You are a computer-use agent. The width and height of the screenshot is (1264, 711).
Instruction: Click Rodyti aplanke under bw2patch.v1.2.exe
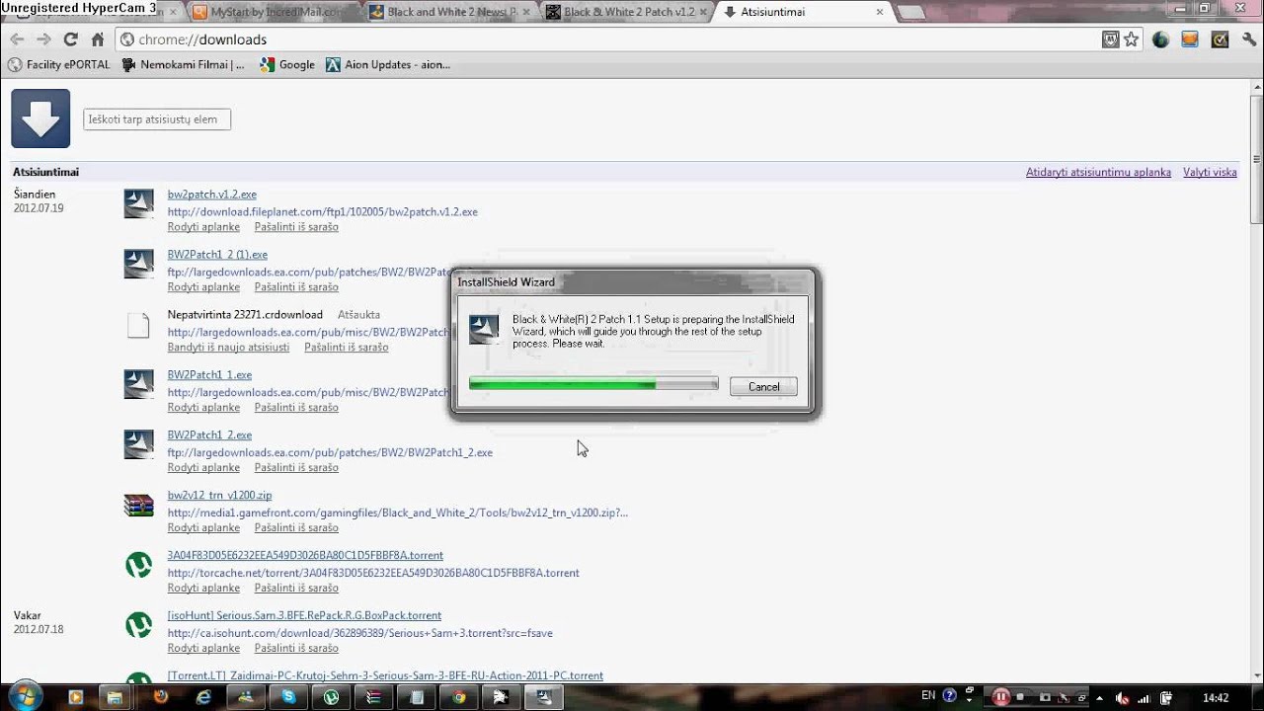(x=203, y=227)
